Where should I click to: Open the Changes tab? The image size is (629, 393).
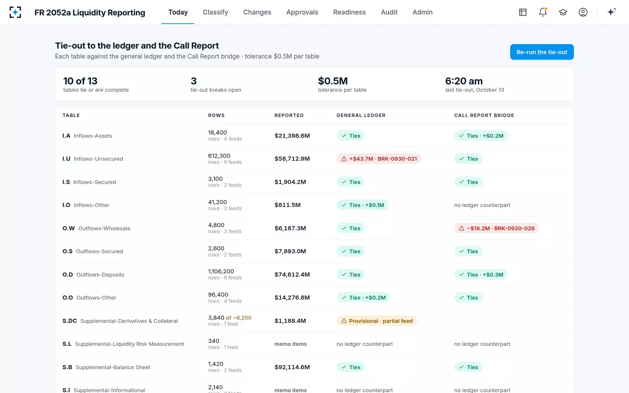[x=257, y=12]
